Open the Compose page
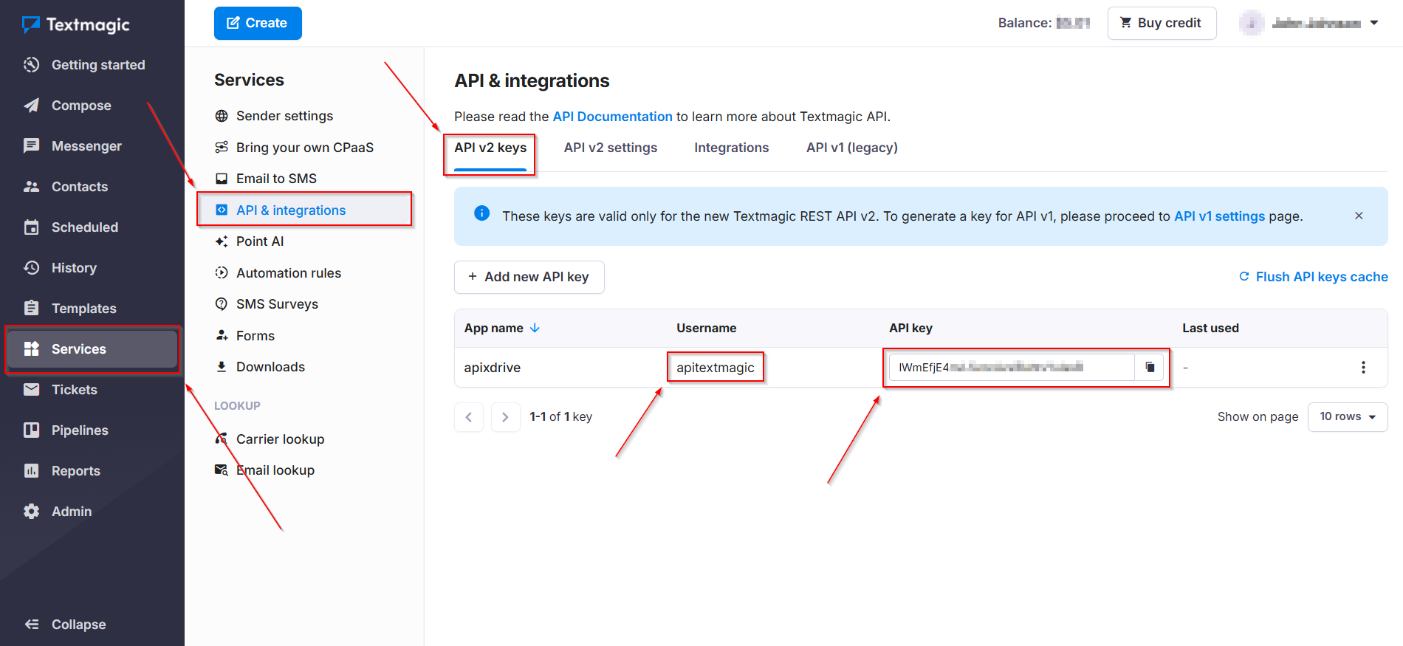Screen dimensions: 1403x646 [x=92, y=106]
